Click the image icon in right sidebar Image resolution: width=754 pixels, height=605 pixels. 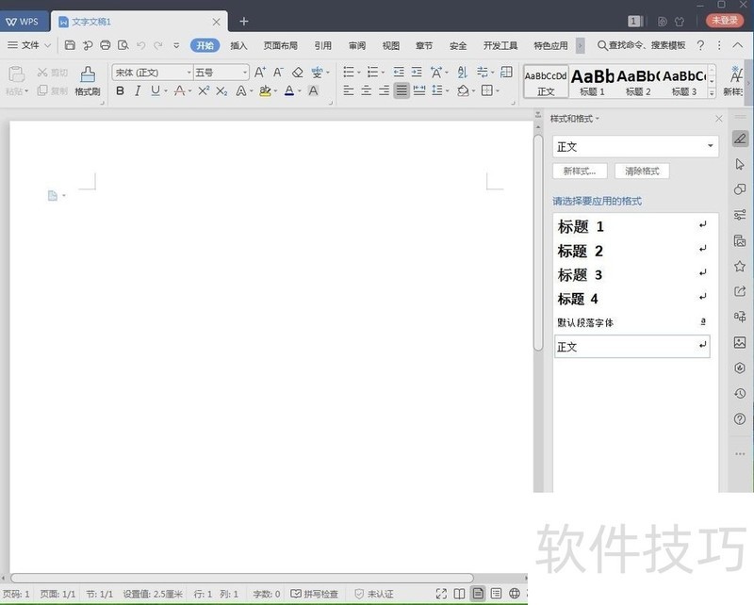tap(740, 343)
